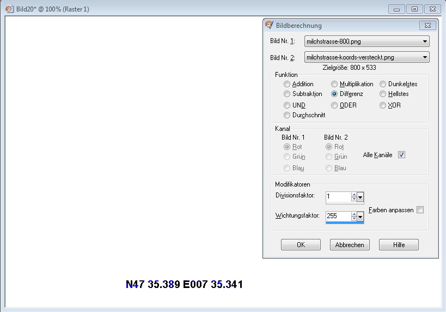Viewport: 446px width, 312px height.
Task: Maximize the Bild20 image window
Action: coord(414,9)
